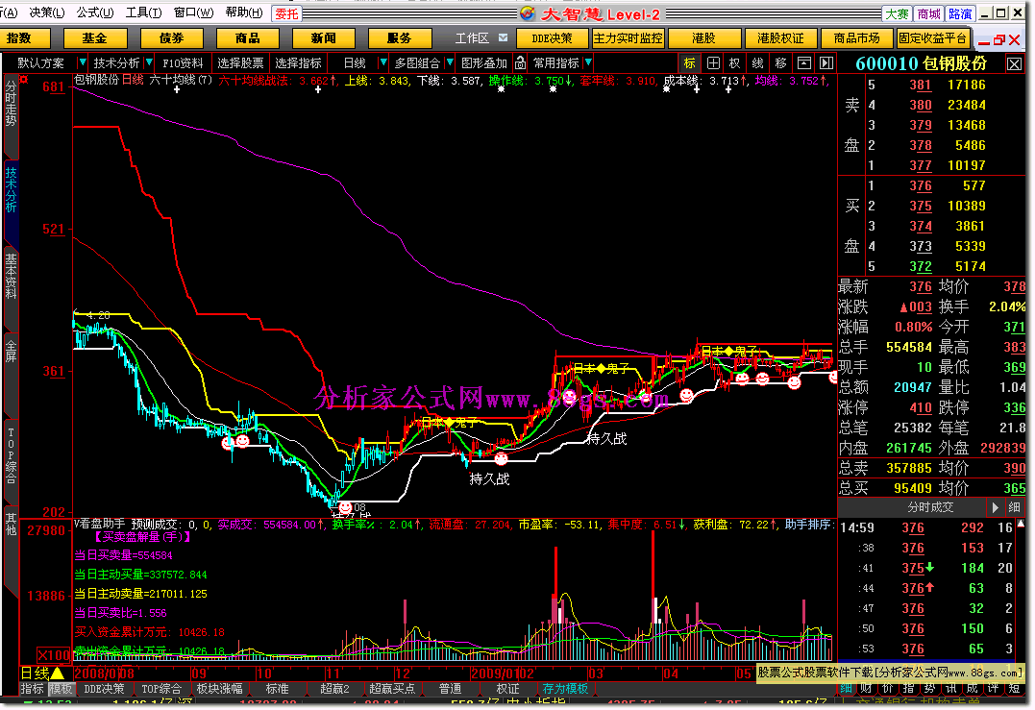
Task: Click the 服务 toolbar button
Action: pyautogui.click(x=400, y=38)
